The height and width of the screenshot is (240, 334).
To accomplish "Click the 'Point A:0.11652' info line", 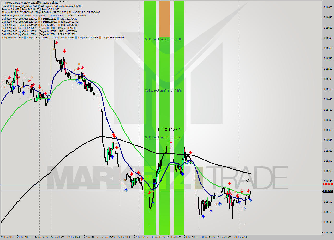I will [x=31, y=9].
